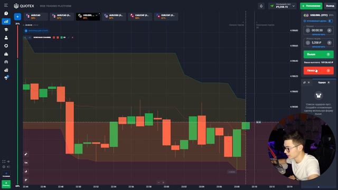The image size is (338, 190).
Task: Increase the investment amount with plus
Action: 329,43
